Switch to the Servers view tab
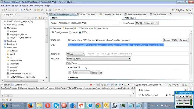The image size is (194, 109). pos(6,85)
